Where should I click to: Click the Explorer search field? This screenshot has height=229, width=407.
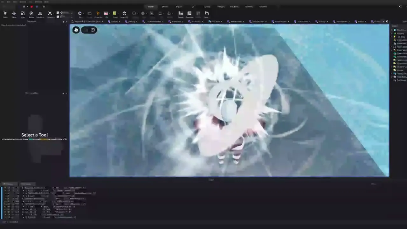(399, 26)
